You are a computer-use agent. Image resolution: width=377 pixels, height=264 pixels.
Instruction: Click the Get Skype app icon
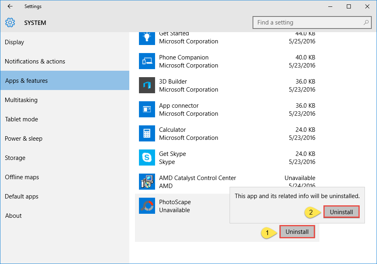(x=147, y=158)
